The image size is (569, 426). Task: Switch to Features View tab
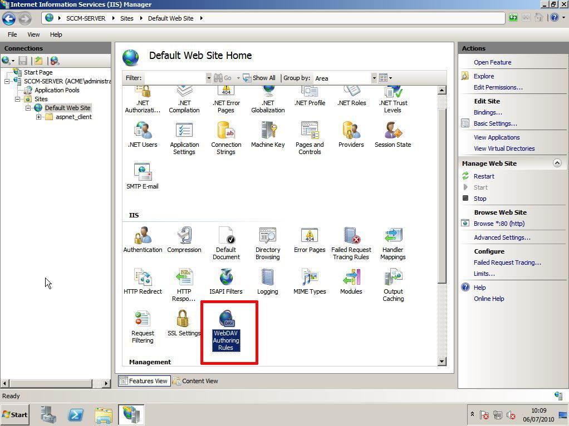click(144, 381)
